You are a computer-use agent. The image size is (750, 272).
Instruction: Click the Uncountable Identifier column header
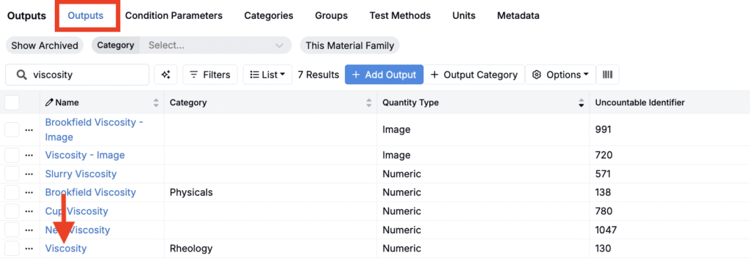point(640,102)
